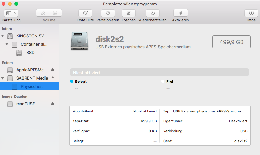Image resolution: width=260 pixels, height=155 pixels.
Task: Collapse the KINGSTON SV disk tree
Action: coord(3,36)
